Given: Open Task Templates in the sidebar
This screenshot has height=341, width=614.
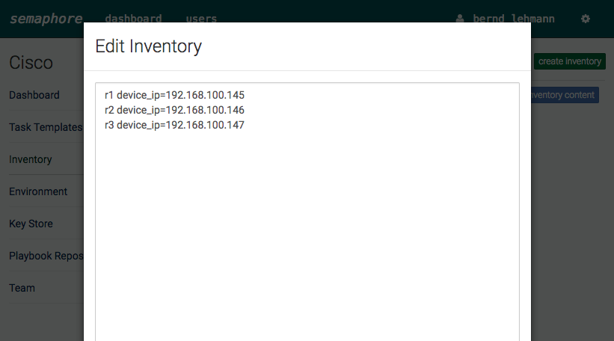Looking at the screenshot, I should pos(46,127).
